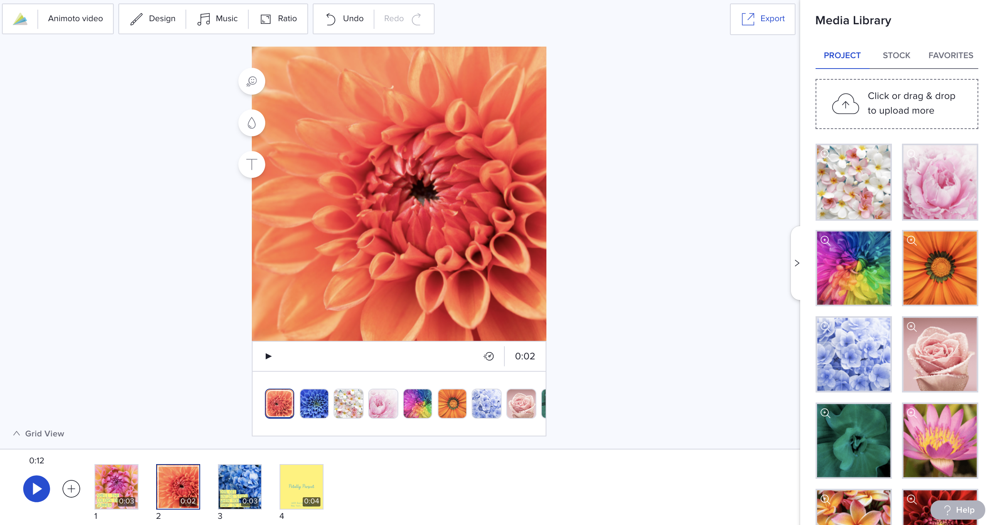This screenshot has height=525, width=986.
Task: Switch to the PROJECT tab
Action: coord(842,55)
